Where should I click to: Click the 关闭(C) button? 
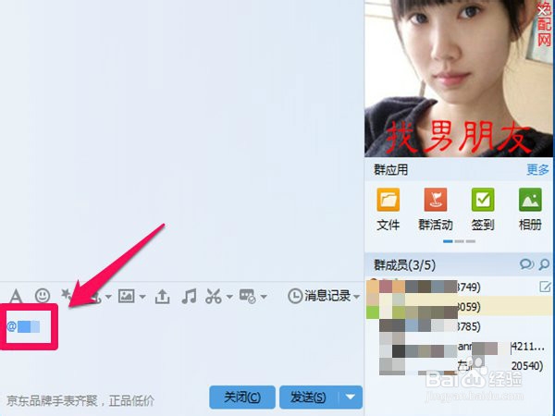[242, 397]
